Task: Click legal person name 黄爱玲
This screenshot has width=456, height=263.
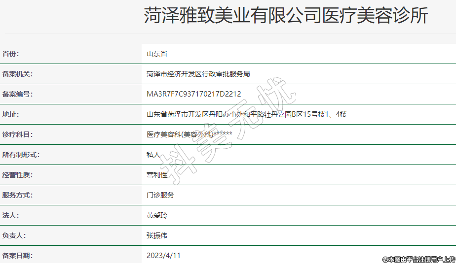Action: 157,215
